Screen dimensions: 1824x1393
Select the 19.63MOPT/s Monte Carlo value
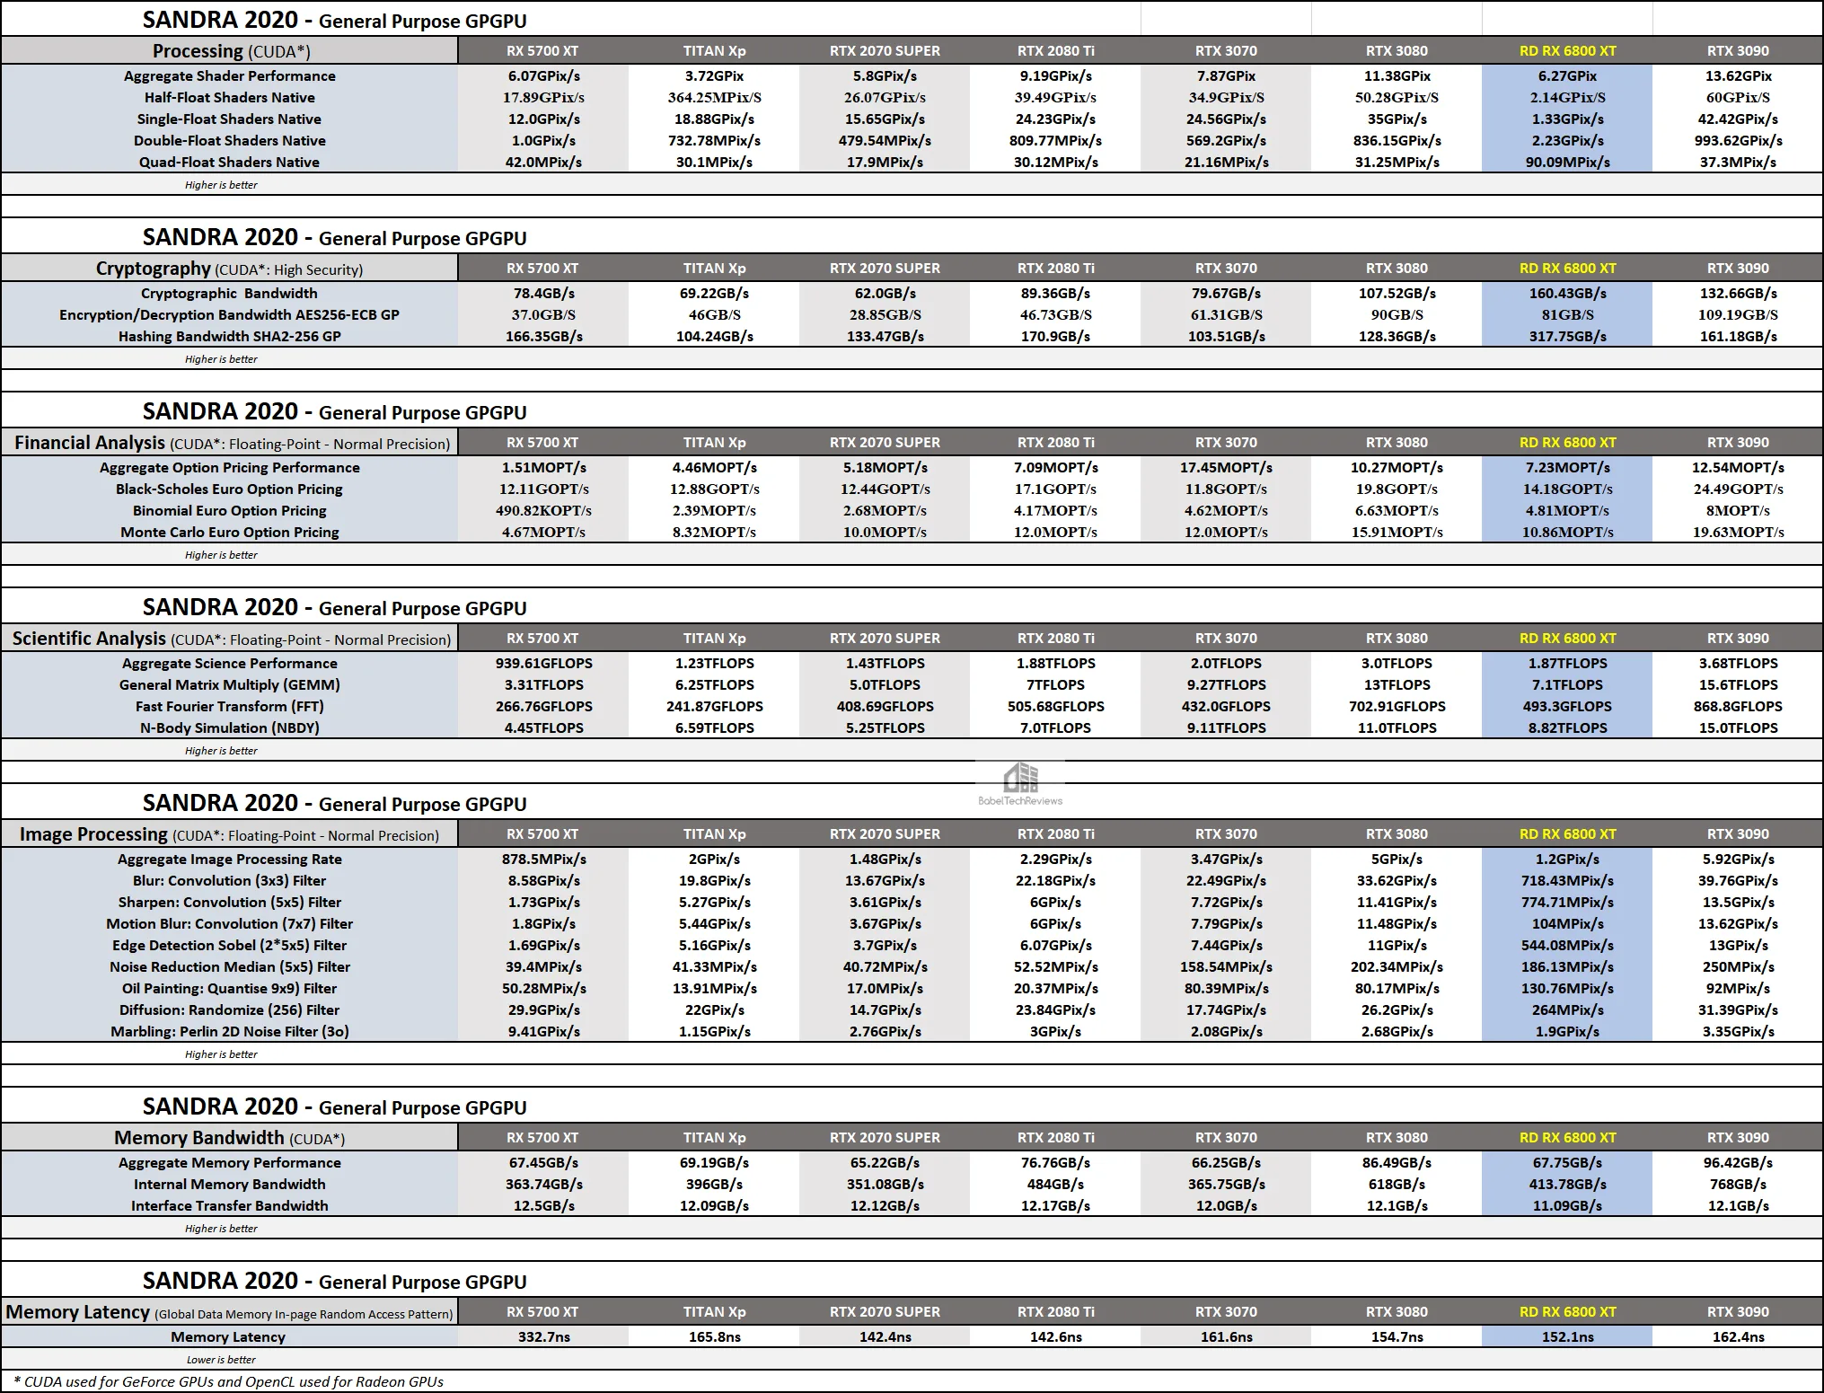click(1738, 533)
